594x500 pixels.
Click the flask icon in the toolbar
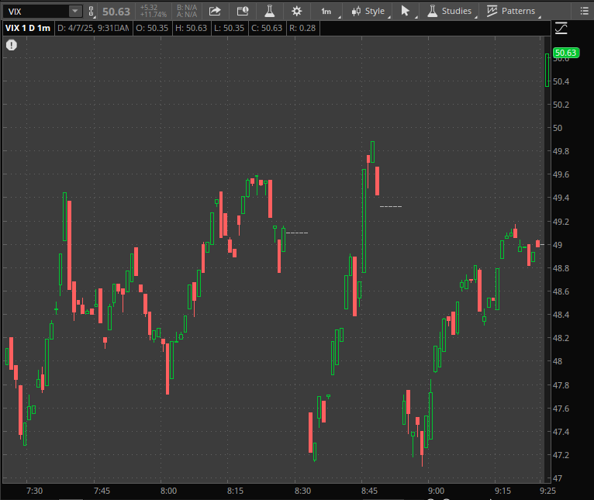[269, 12]
